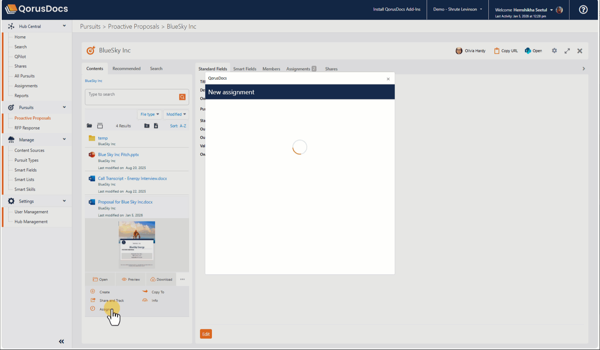Collapse the sidebar with double chevron icon
600x350 pixels.
coord(61,341)
